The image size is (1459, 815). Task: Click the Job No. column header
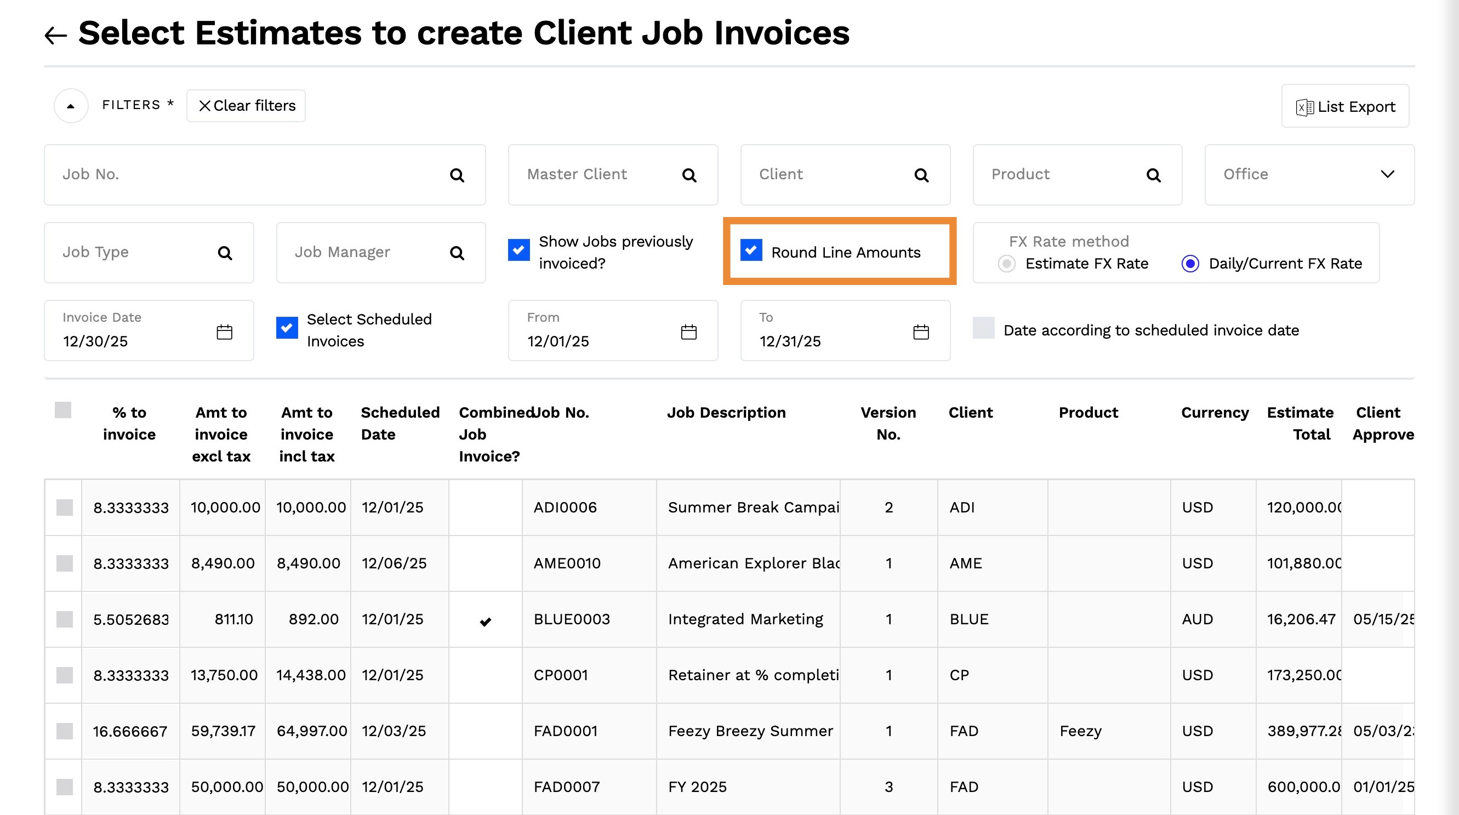(561, 413)
